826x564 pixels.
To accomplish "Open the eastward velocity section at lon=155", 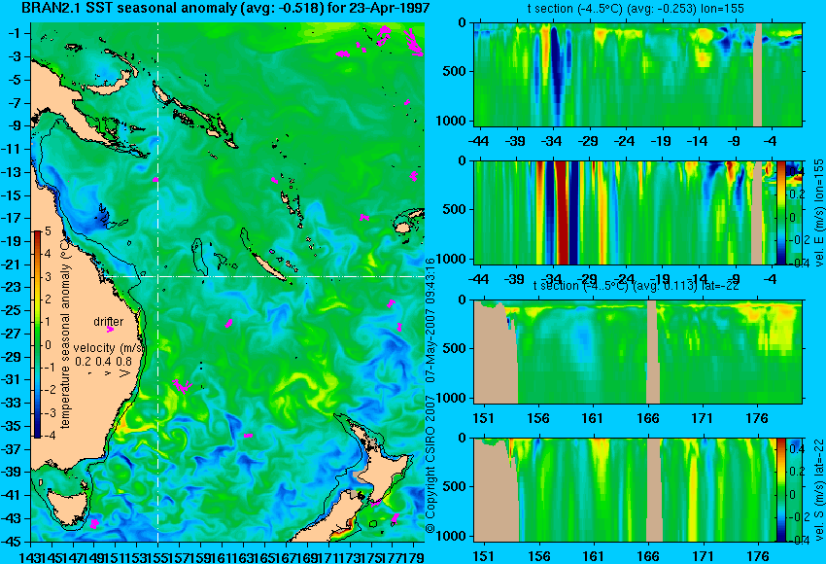I will click(625, 213).
